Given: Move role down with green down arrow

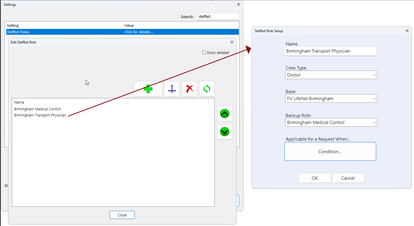Looking at the screenshot, I should click(225, 132).
